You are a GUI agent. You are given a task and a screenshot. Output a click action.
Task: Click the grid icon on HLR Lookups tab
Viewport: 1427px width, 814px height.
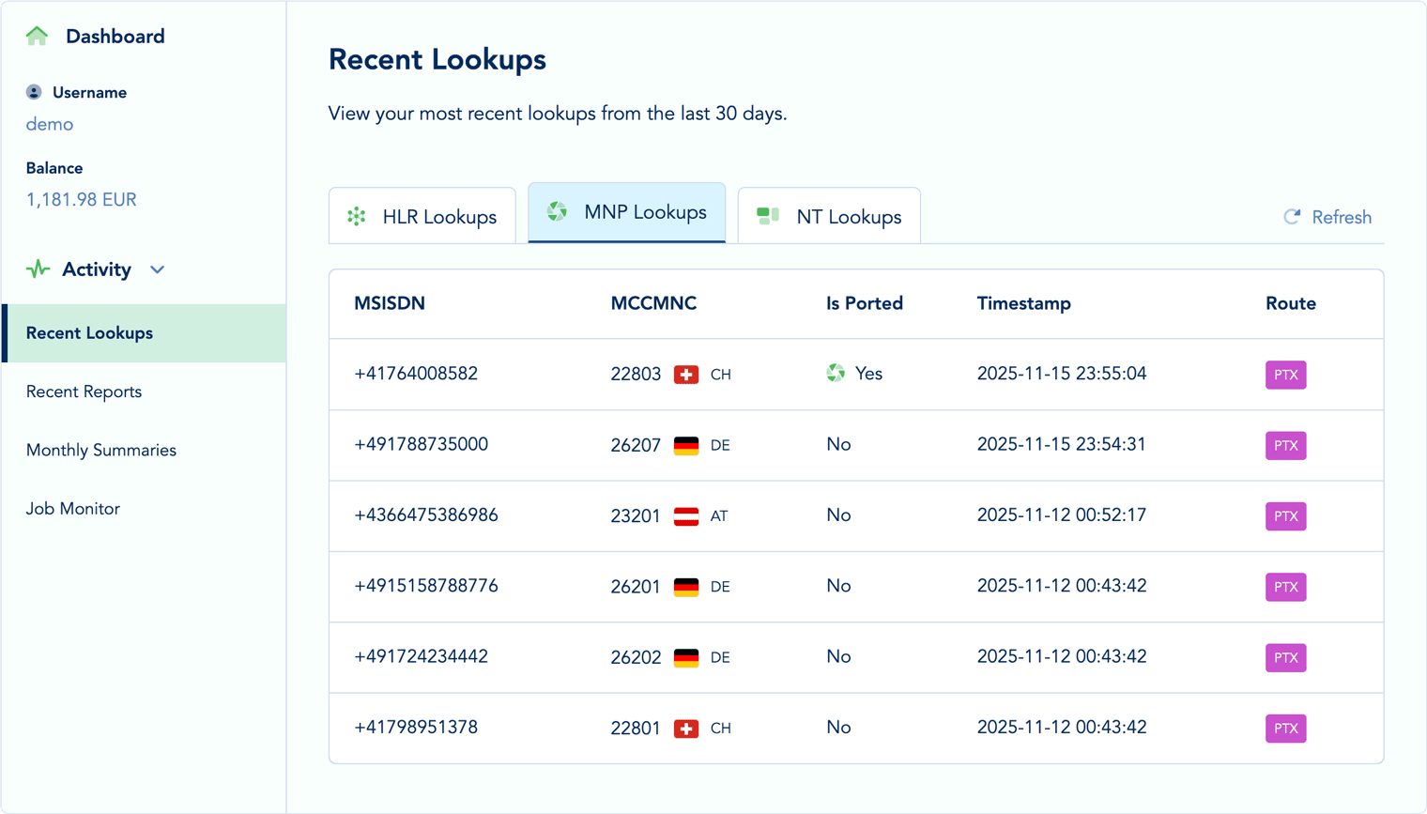point(355,216)
